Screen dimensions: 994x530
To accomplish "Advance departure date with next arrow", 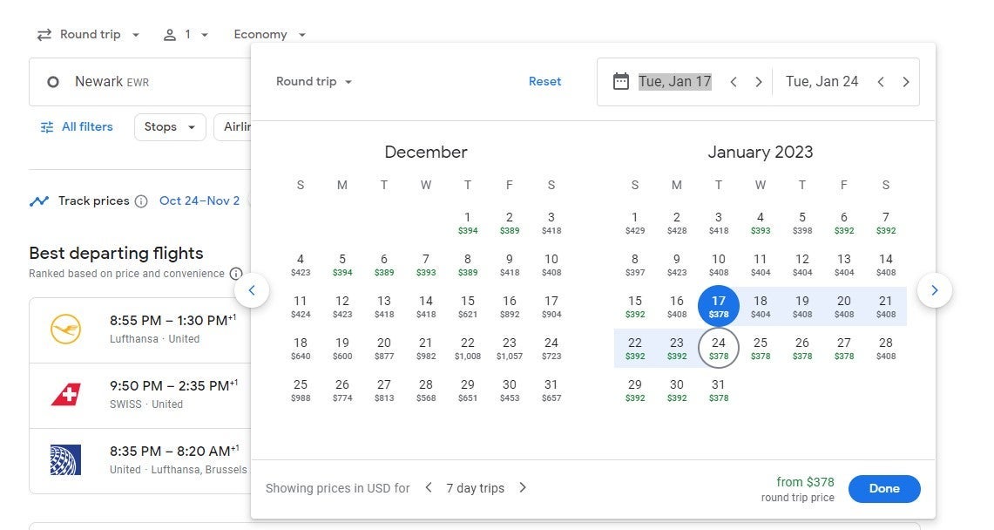I will pyautogui.click(x=759, y=82).
